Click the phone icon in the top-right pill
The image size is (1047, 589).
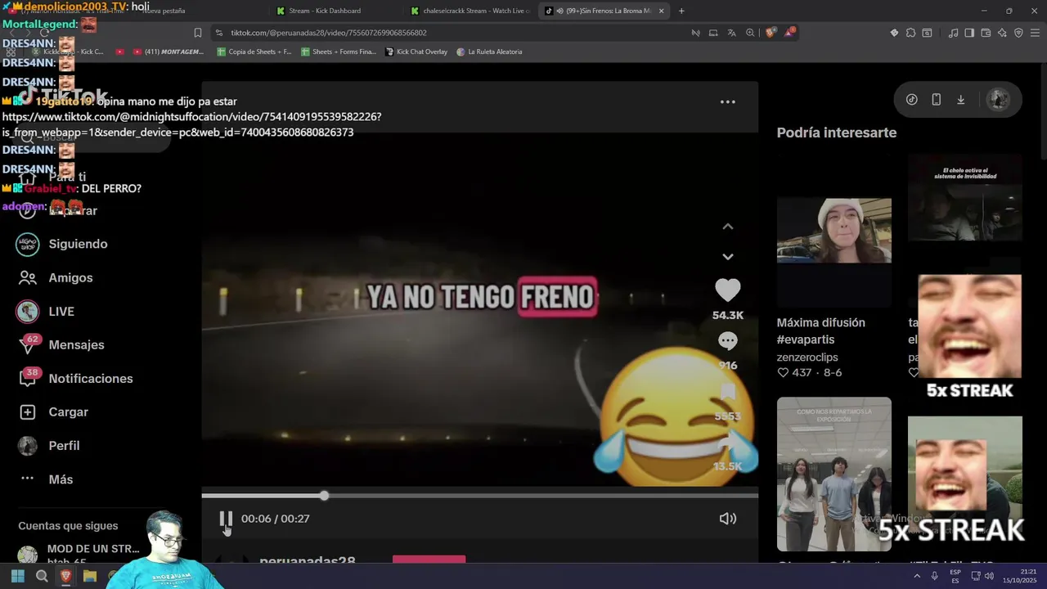936,100
